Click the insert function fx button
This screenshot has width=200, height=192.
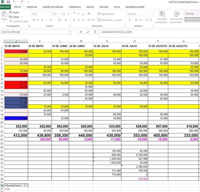pyautogui.click(x=95, y=32)
